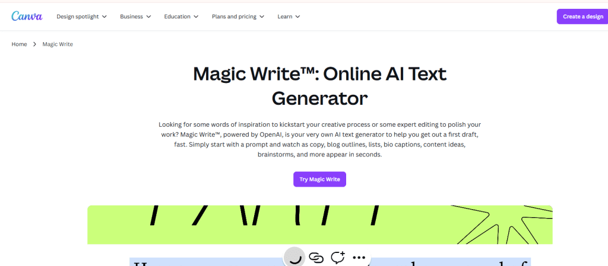Image resolution: width=608 pixels, height=266 pixels.
Task: Click the Magic Write™ page heading
Action: (x=320, y=86)
